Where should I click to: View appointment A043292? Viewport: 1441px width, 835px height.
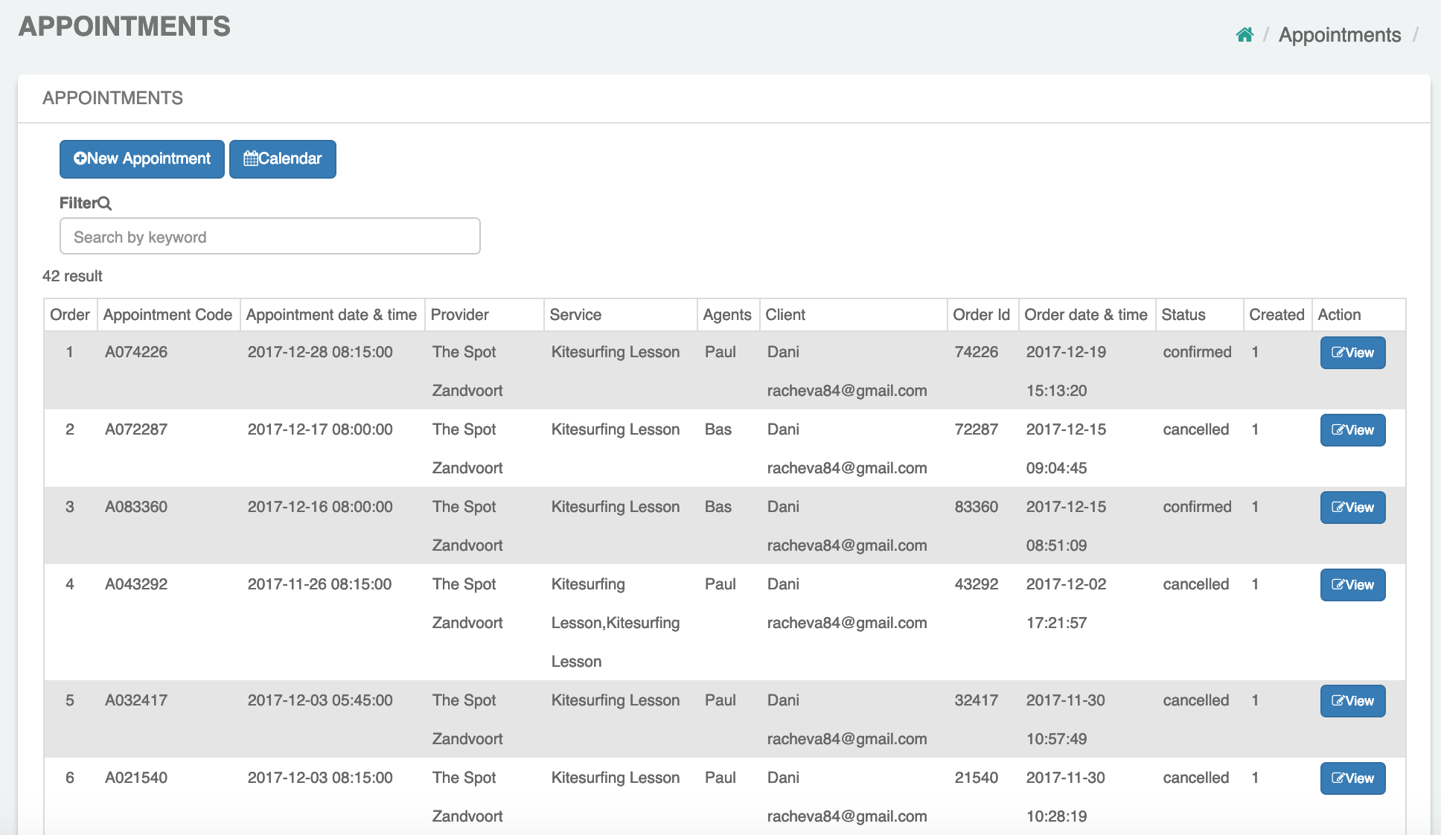tap(1352, 585)
